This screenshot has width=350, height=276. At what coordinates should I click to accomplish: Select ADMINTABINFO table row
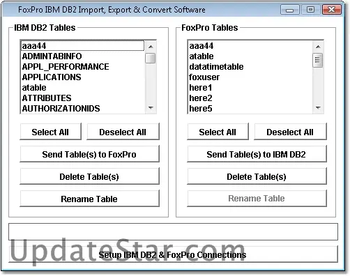[83, 56]
